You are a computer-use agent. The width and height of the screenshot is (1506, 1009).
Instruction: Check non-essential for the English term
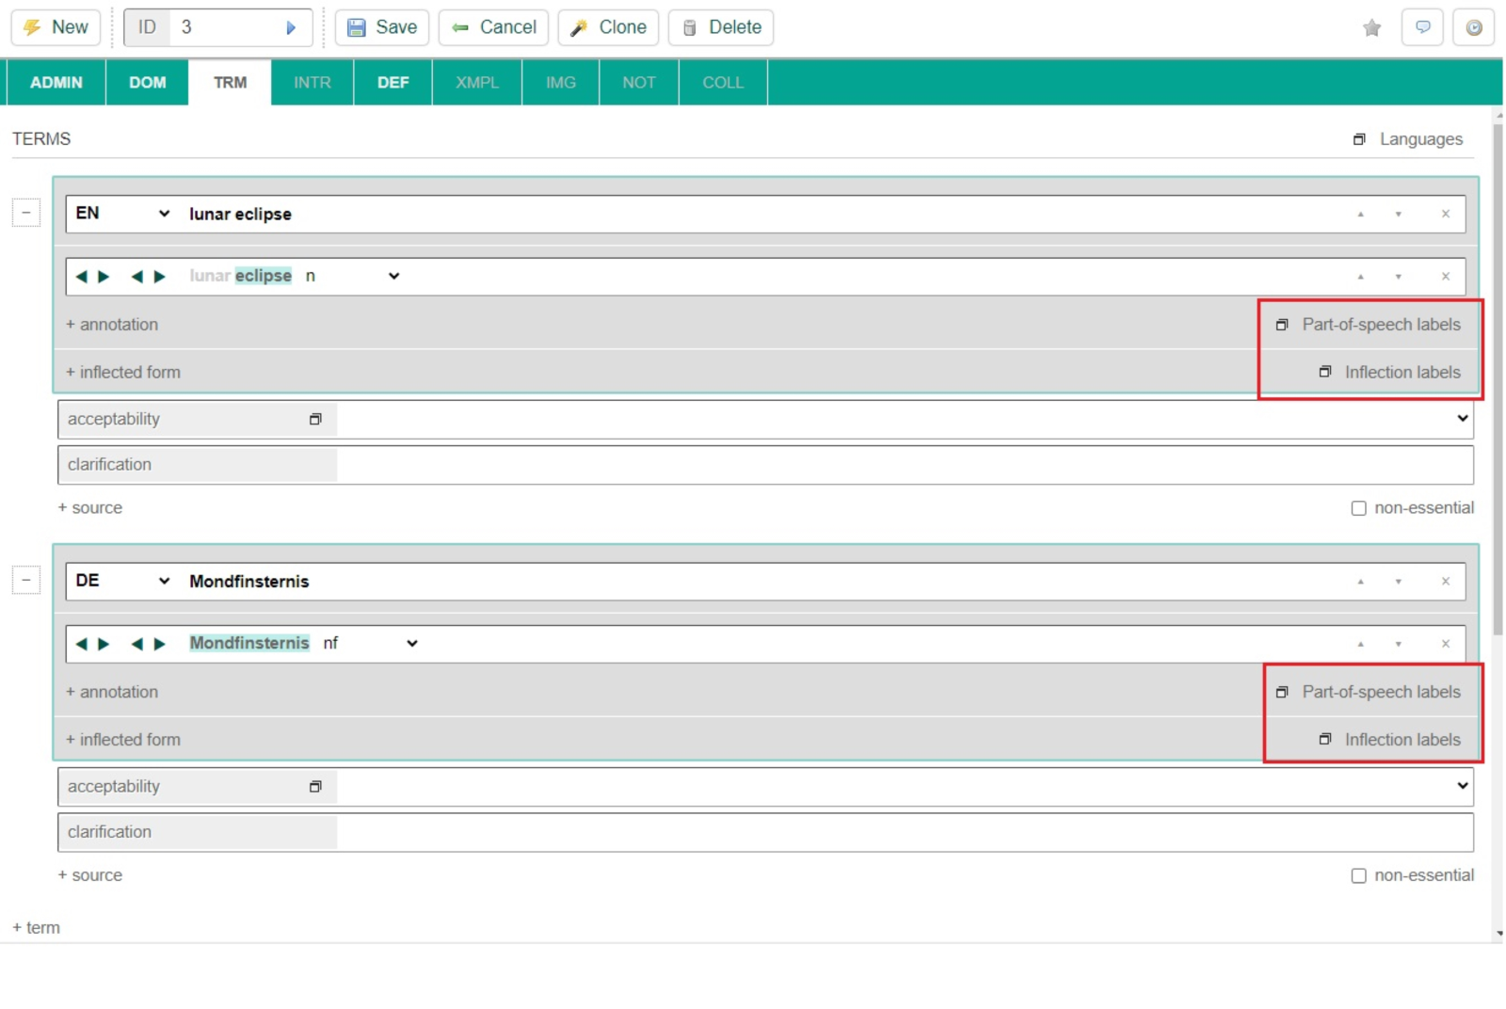pyautogui.click(x=1359, y=507)
